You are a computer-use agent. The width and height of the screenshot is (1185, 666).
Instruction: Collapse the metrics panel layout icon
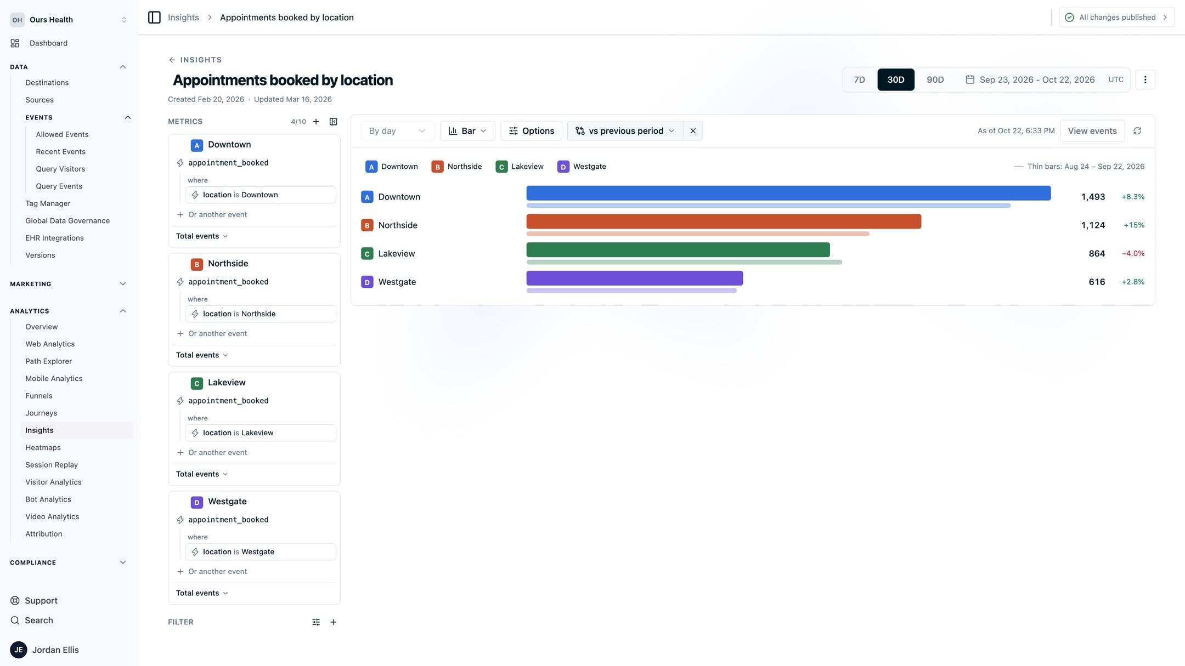coord(333,122)
